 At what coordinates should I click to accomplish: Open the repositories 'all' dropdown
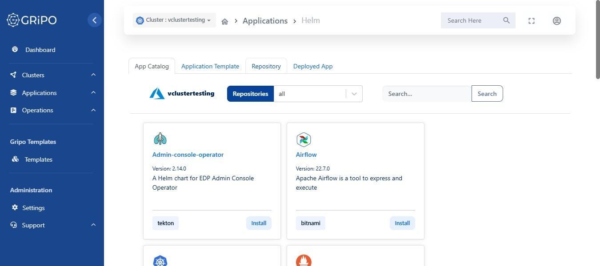[x=318, y=94]
